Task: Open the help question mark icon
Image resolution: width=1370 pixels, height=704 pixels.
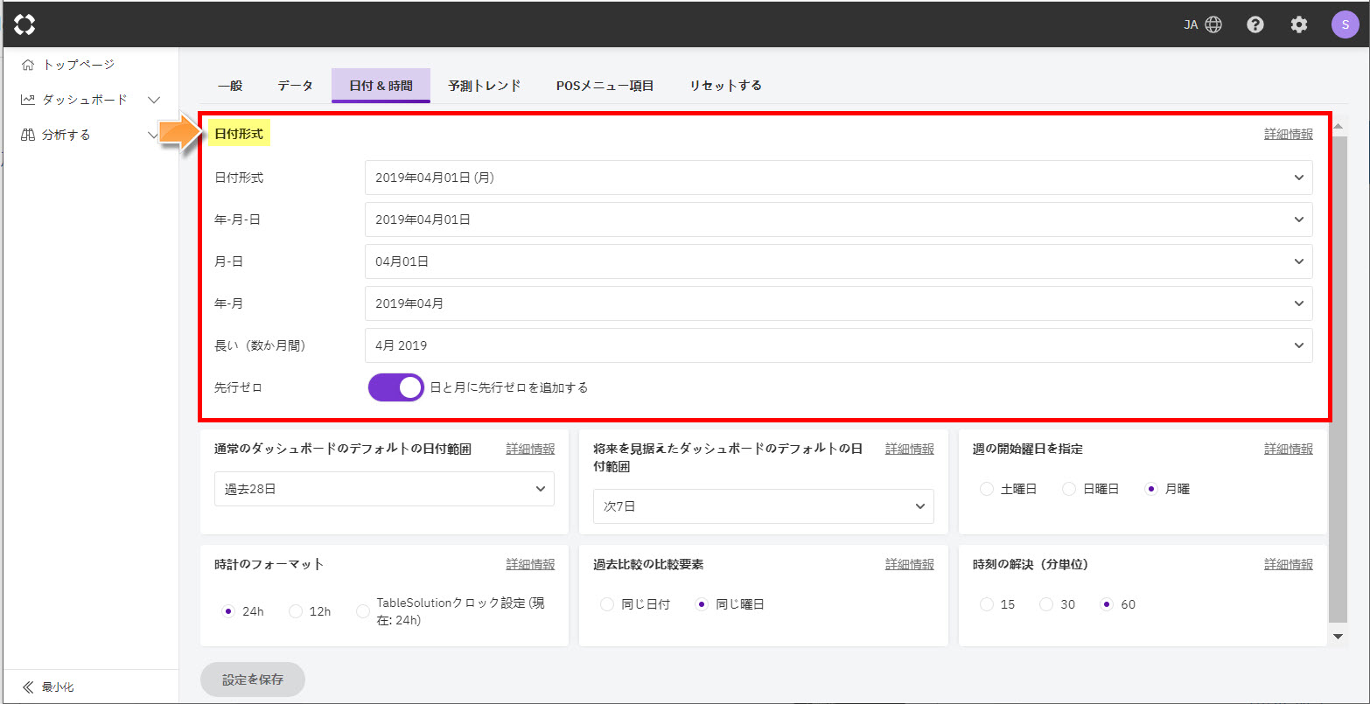Action: pos(1255,24)
